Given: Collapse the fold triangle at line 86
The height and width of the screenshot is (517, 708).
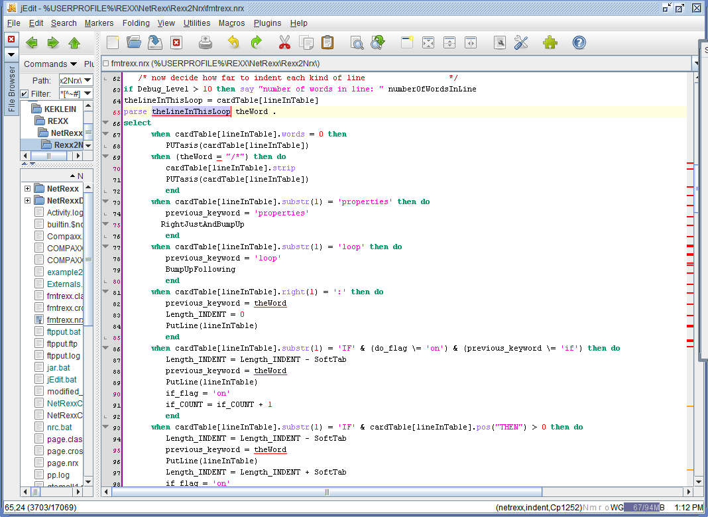Looking at the screenshot, I should [x=106, y=349].
